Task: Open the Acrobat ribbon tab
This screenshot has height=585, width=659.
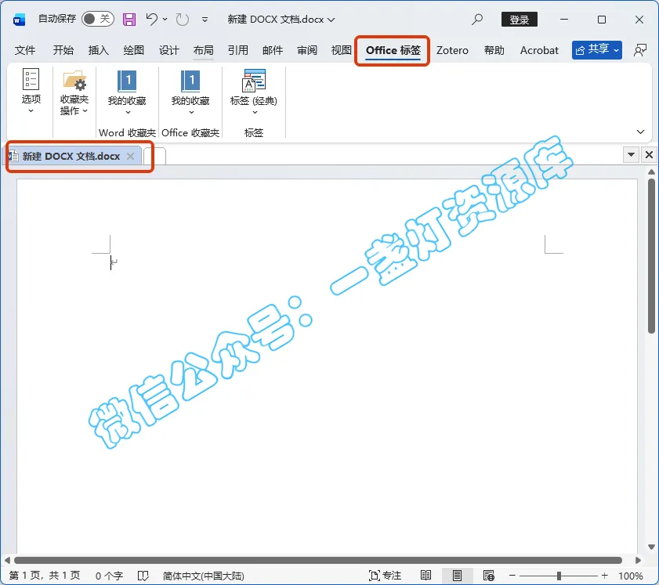Action: pos(539,50)
